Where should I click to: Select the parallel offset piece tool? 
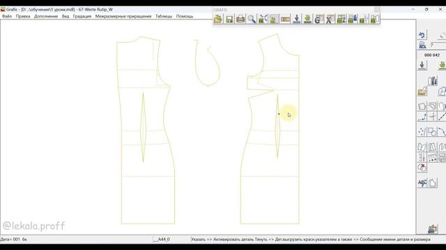[433, 106]
